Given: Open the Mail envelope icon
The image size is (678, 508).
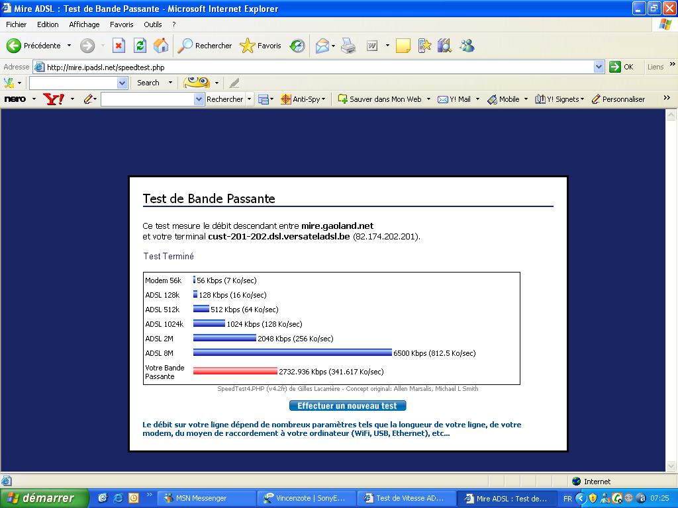Looking at the screenshot, I should (x=322, y=46).
